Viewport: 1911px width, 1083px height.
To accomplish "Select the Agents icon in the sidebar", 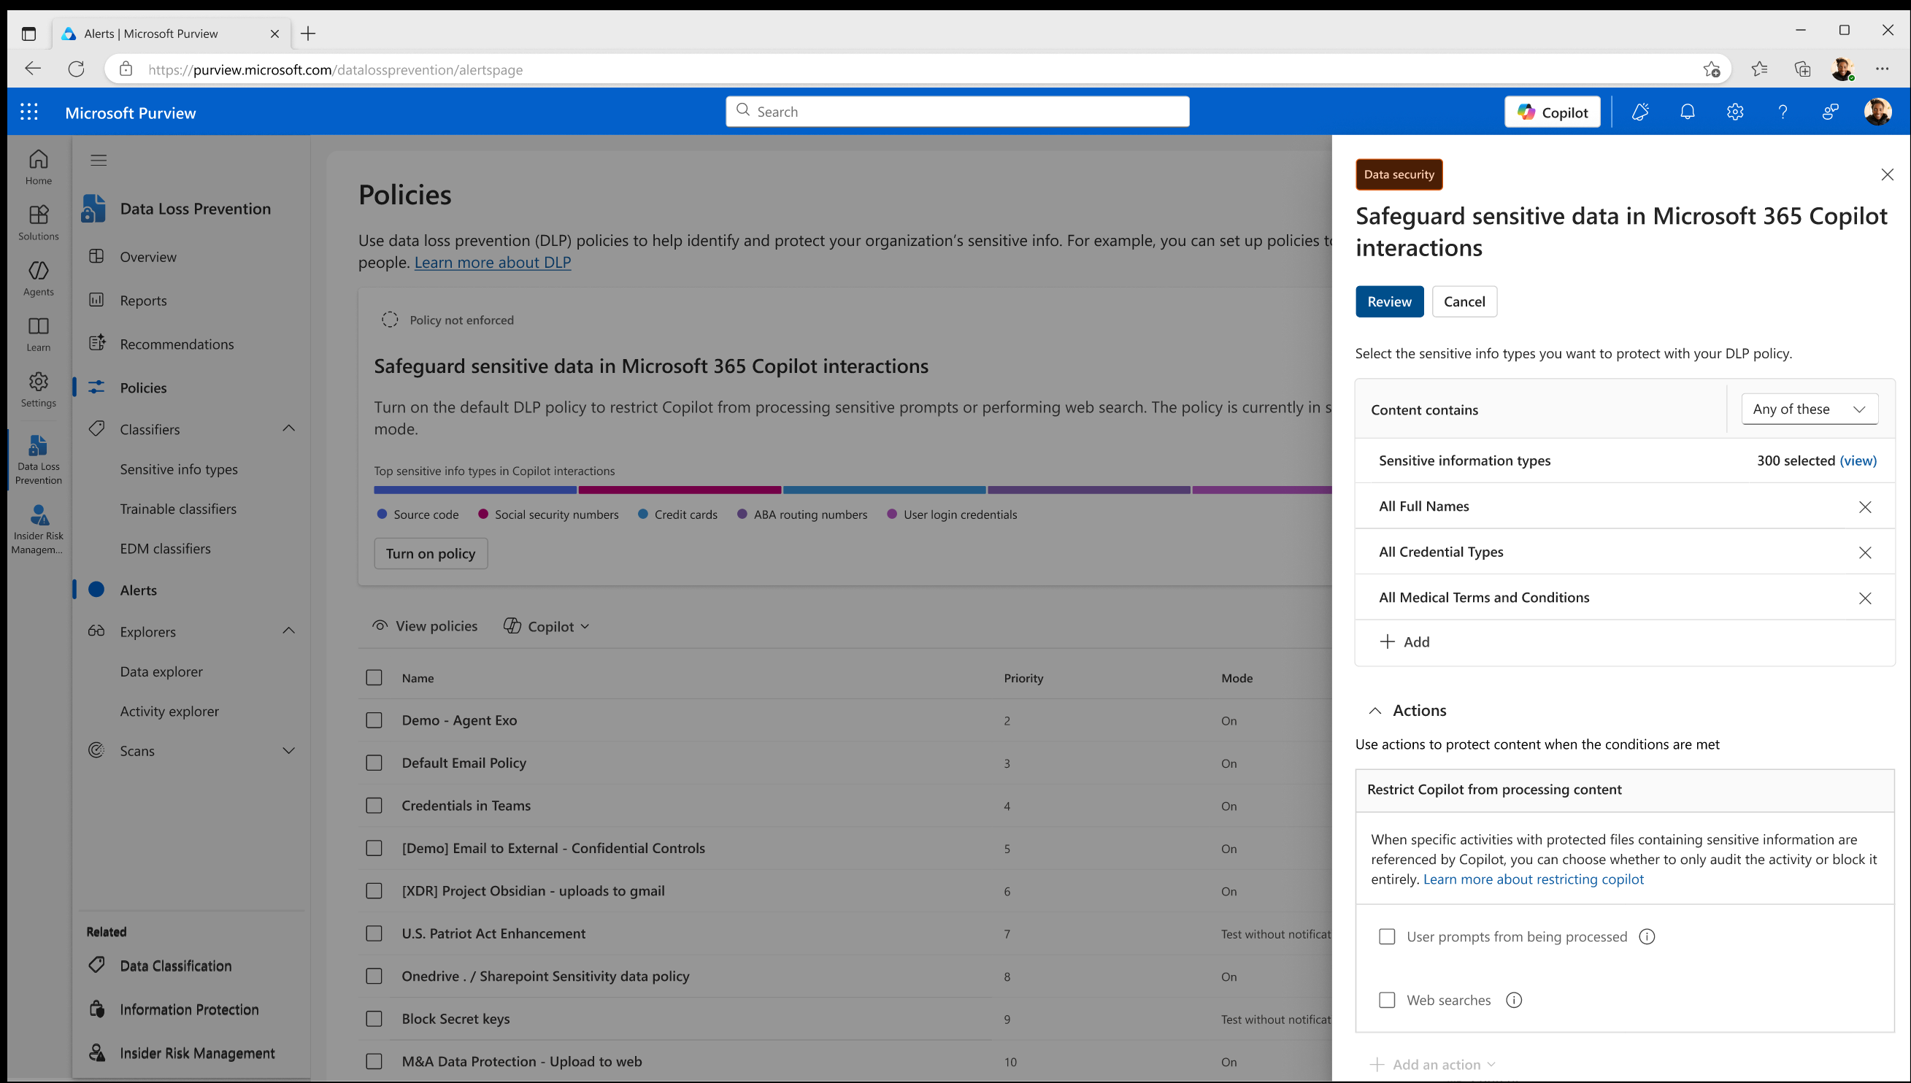I will click(x=38, y=277).
